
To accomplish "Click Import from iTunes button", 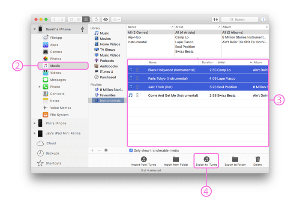I will coord(144,161).
